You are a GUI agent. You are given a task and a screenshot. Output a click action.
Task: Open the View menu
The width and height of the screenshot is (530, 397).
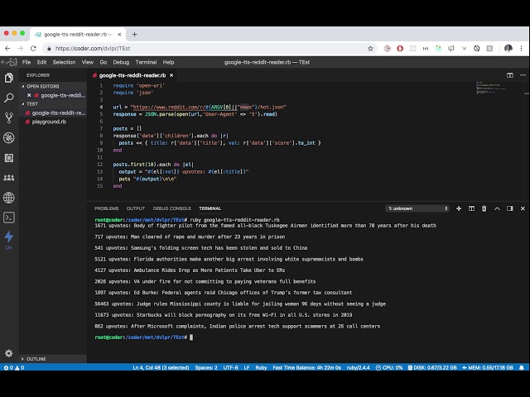pyautogui.click(x=88, y=62)
